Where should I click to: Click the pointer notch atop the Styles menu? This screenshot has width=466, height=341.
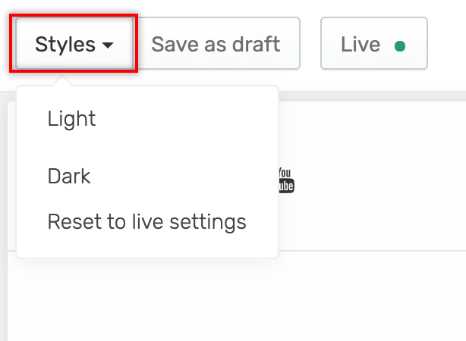(62, 81)
